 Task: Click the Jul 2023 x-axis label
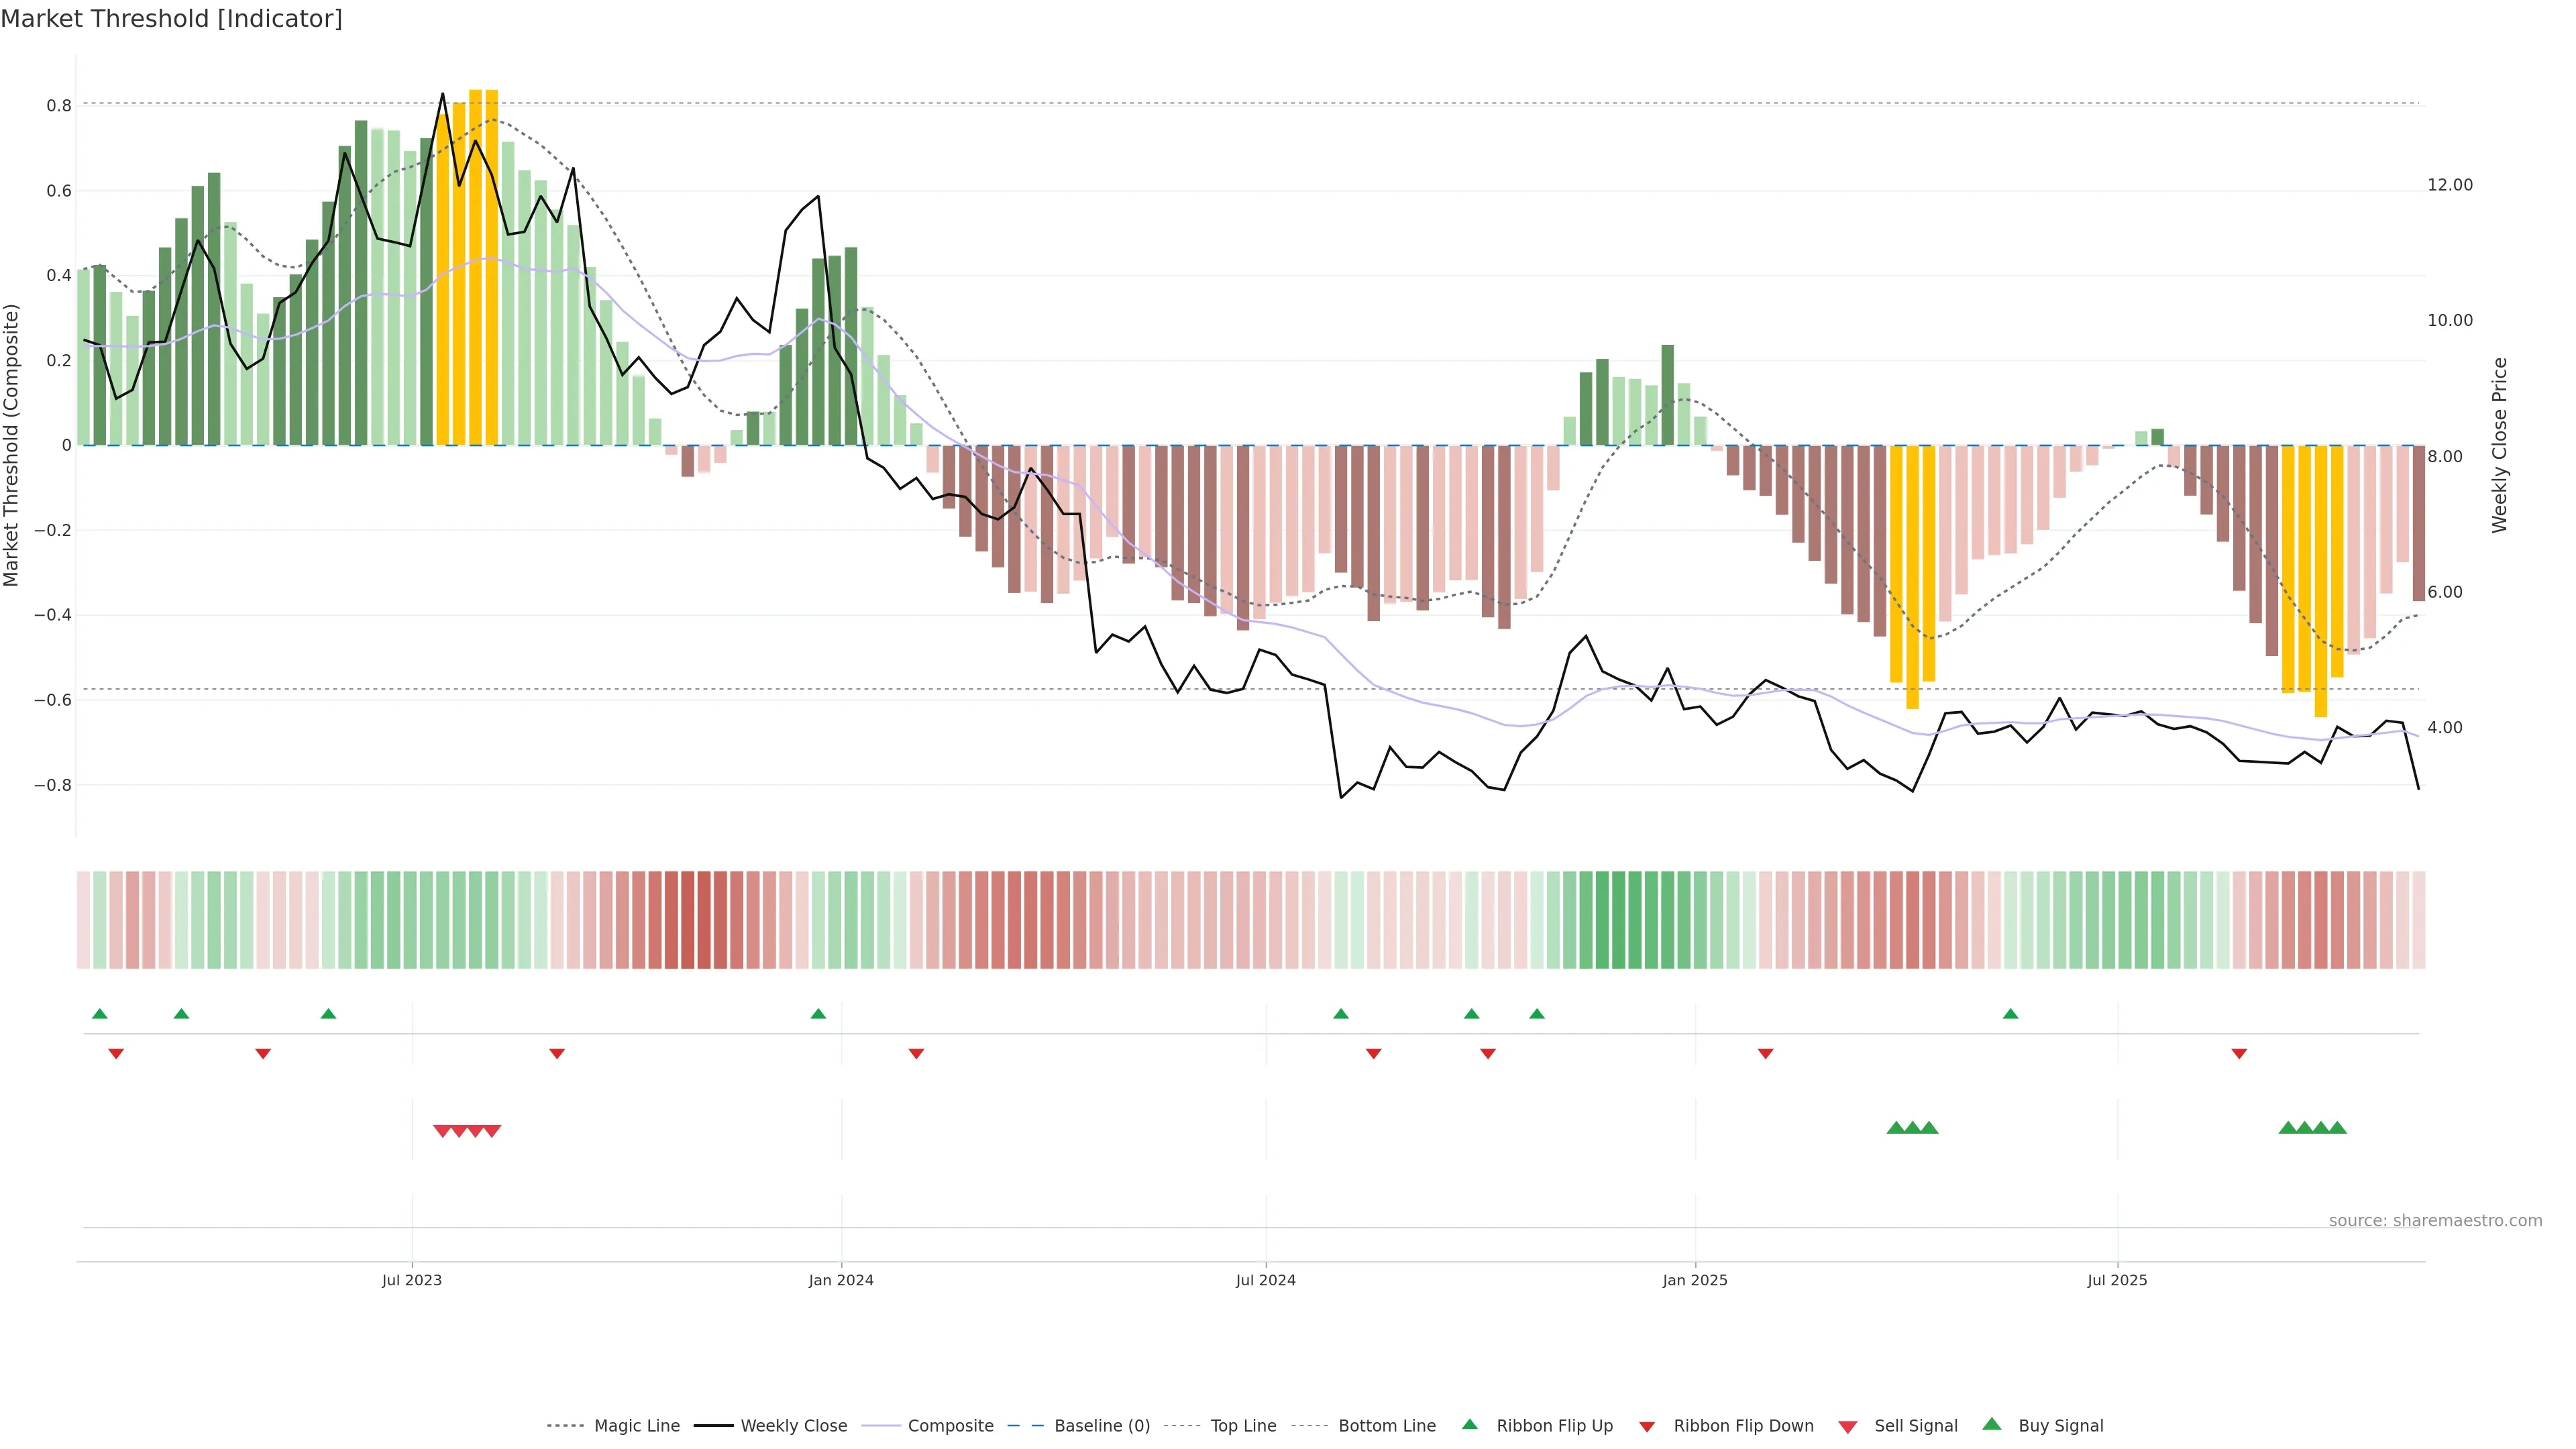tap(411, 1280)
